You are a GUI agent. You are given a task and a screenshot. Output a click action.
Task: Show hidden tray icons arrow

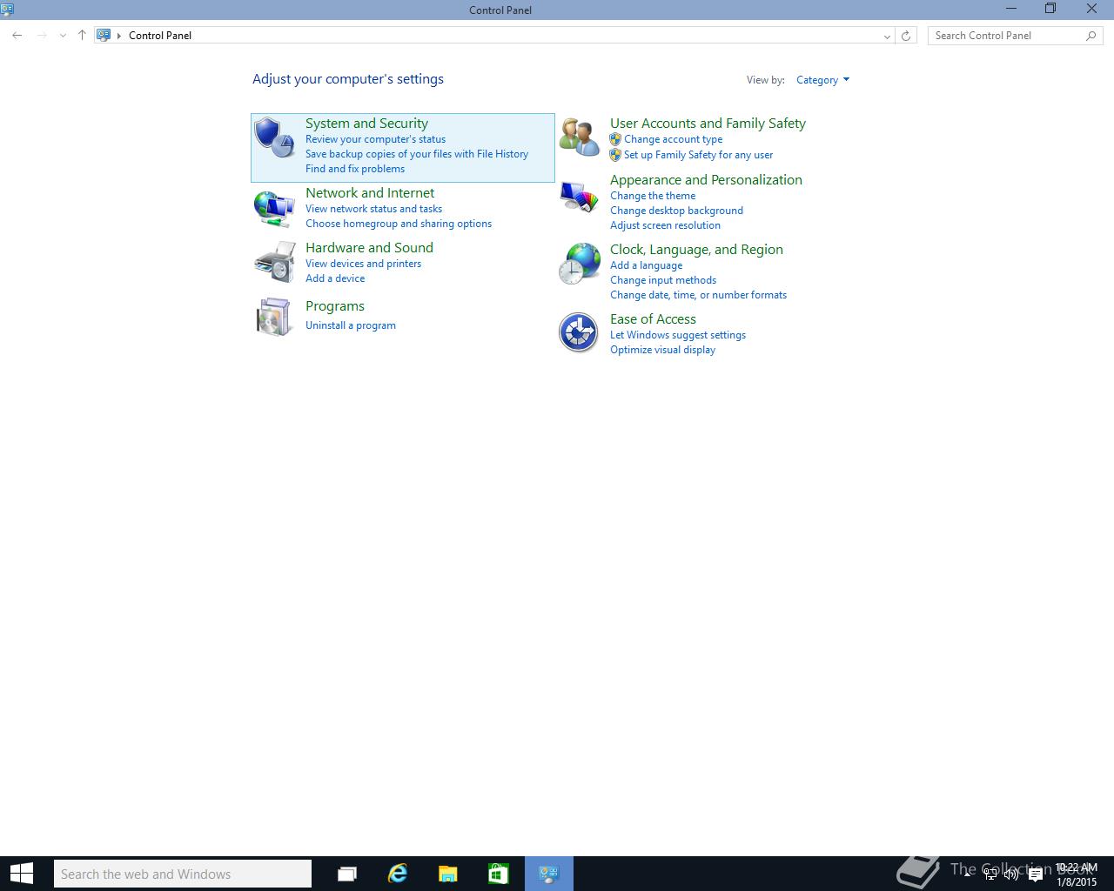968,874
